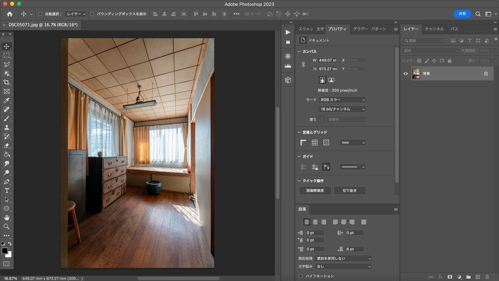Switch to the グラデー tab
Image resolution: width=499 pixels, height=281 pixels.
pos(361,29)
